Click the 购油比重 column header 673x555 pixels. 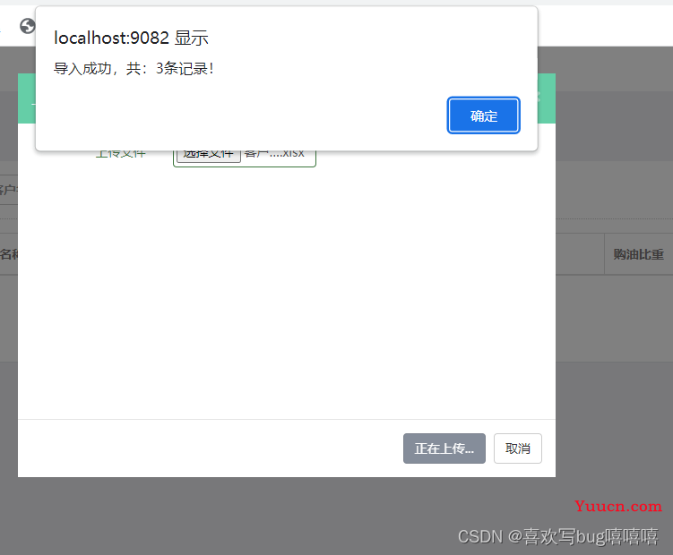[638, 254]
